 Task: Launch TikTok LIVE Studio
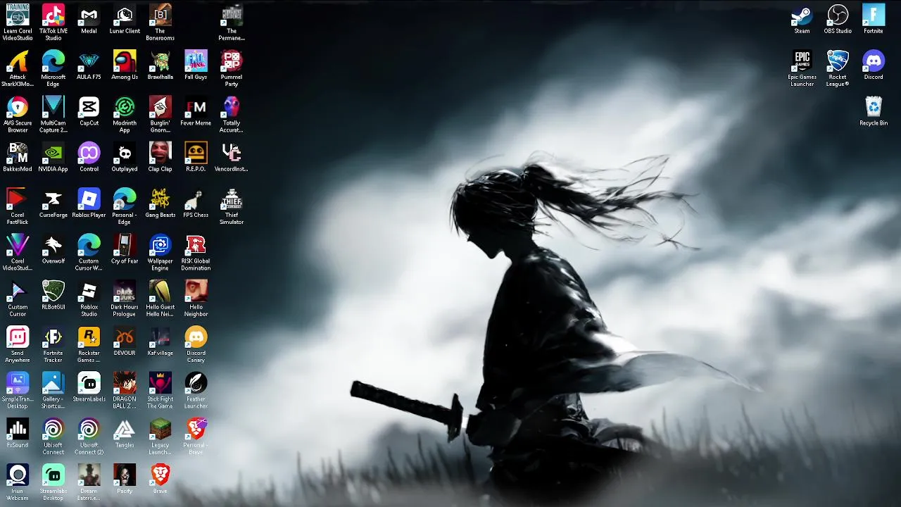53,22
